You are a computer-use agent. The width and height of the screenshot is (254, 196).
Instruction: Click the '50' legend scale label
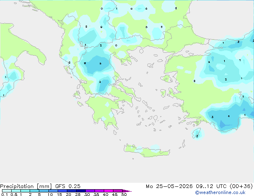point(124,194)
